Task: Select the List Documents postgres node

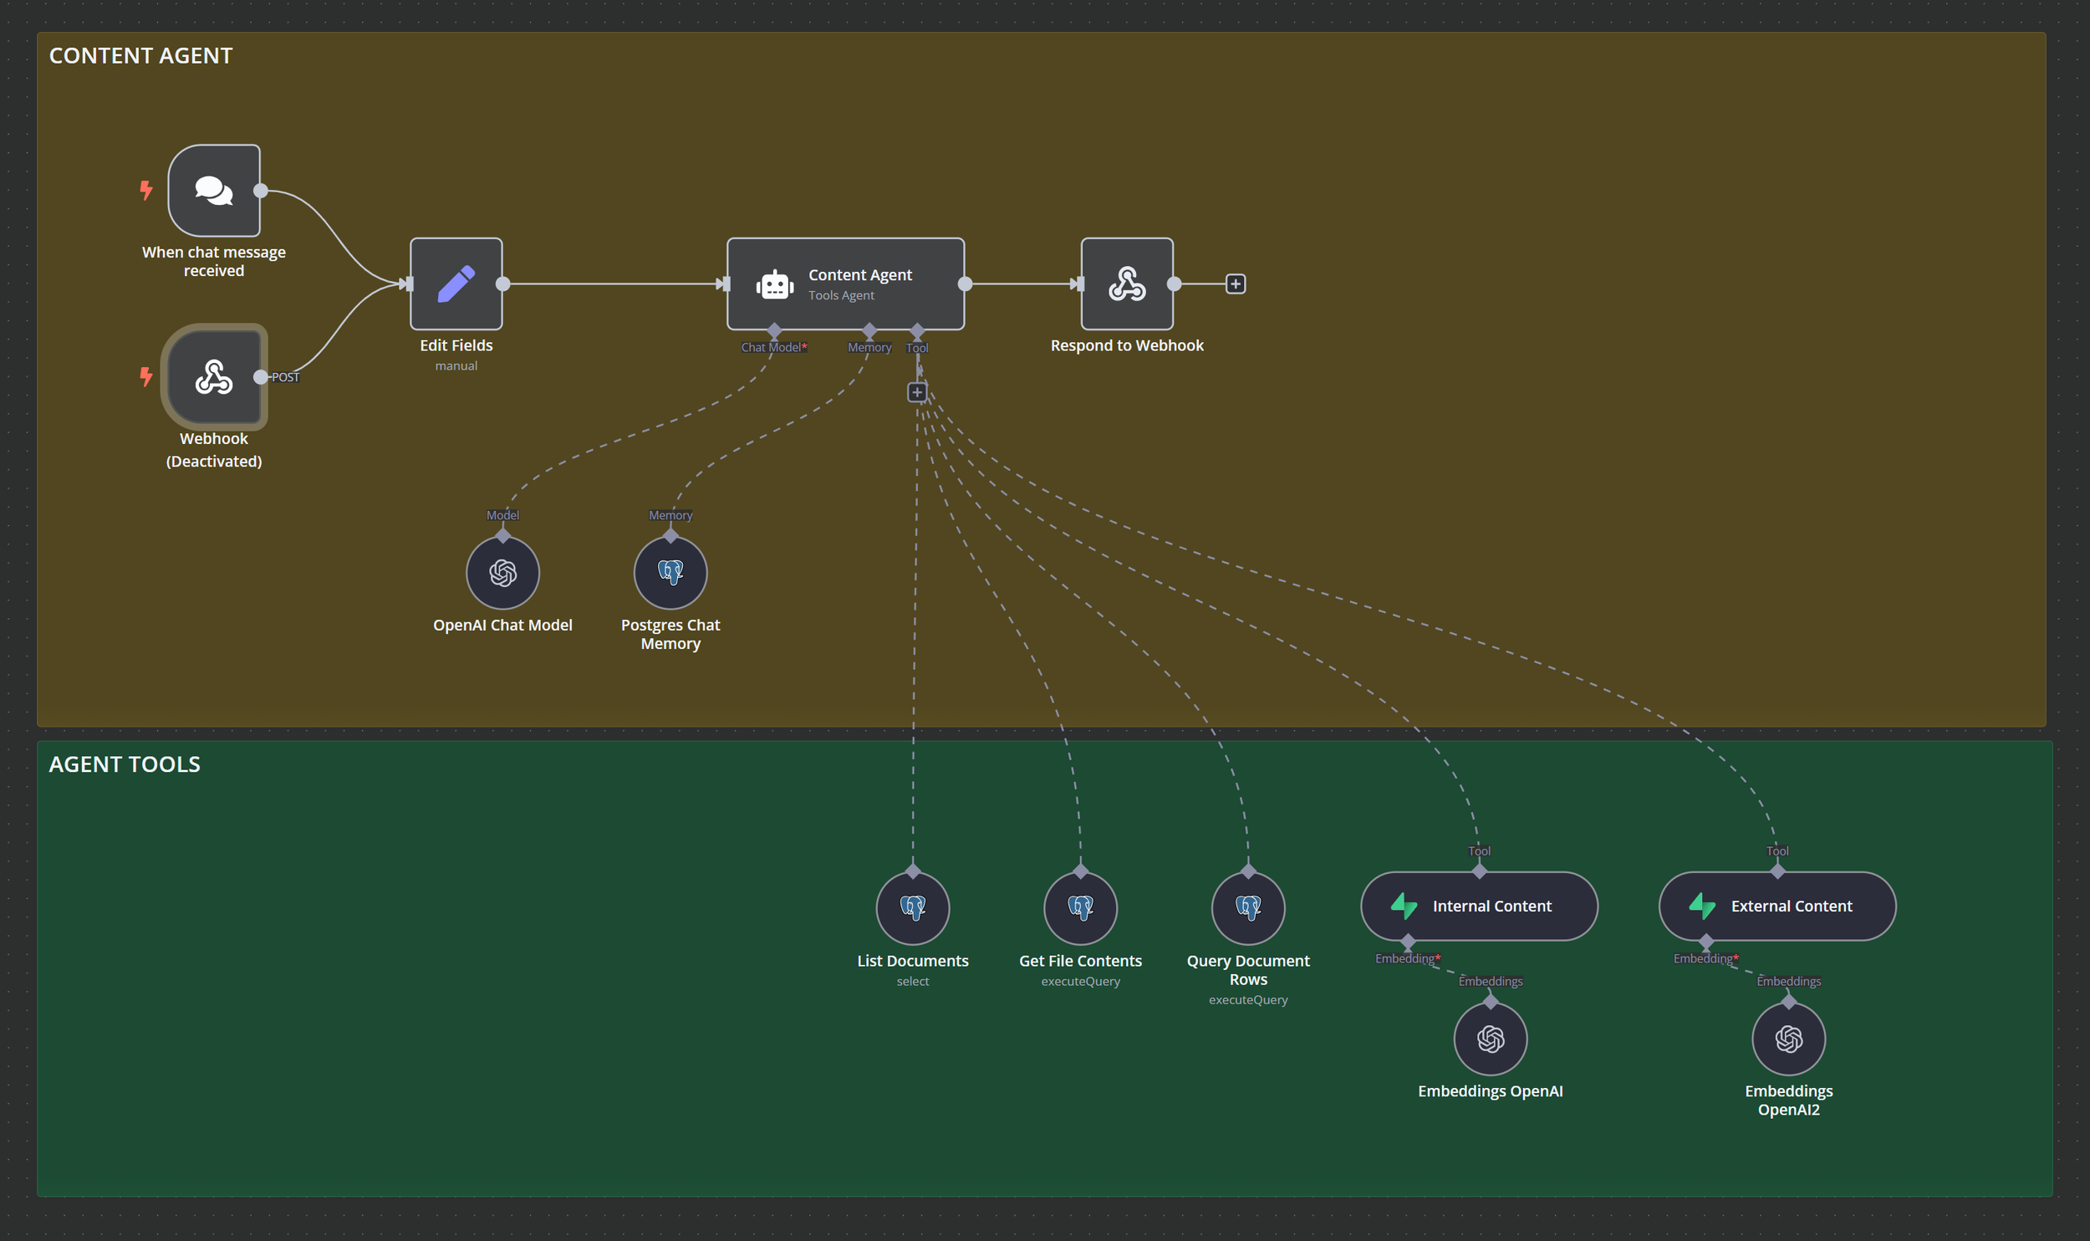Action: point(912,908)
